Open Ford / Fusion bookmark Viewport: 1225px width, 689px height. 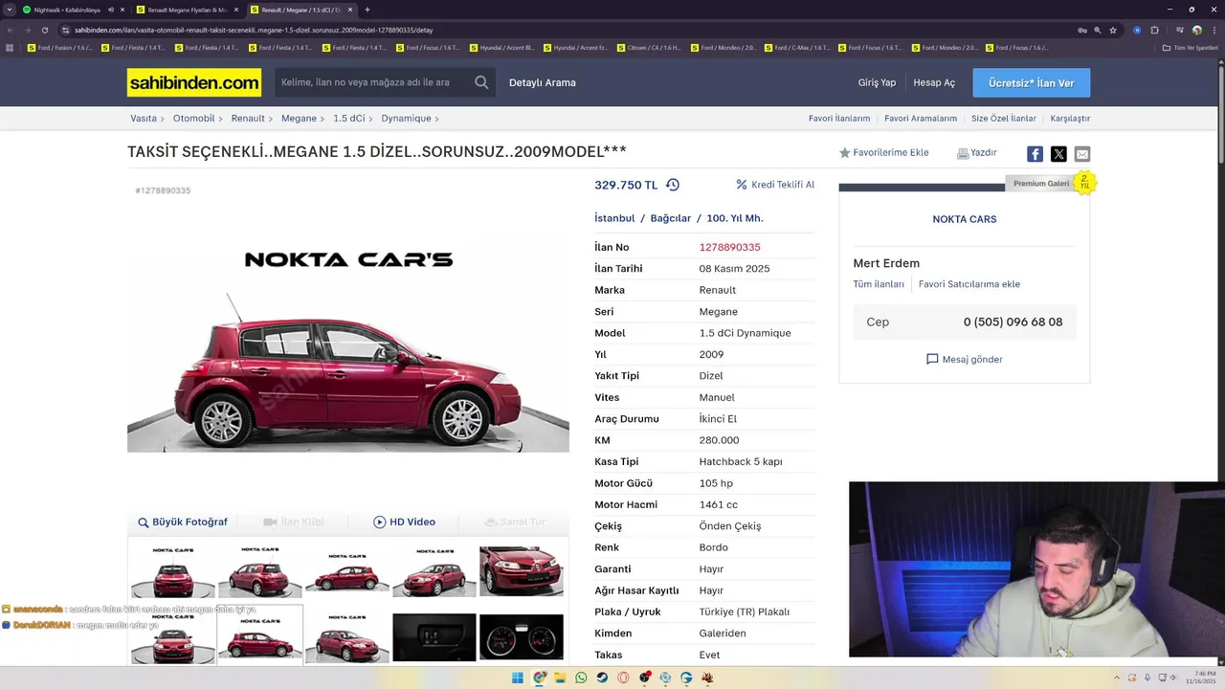pyautogui.click(x=60, y=47)
